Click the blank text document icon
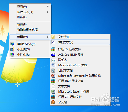Screen dimensions: 128x112 point(53,86)
